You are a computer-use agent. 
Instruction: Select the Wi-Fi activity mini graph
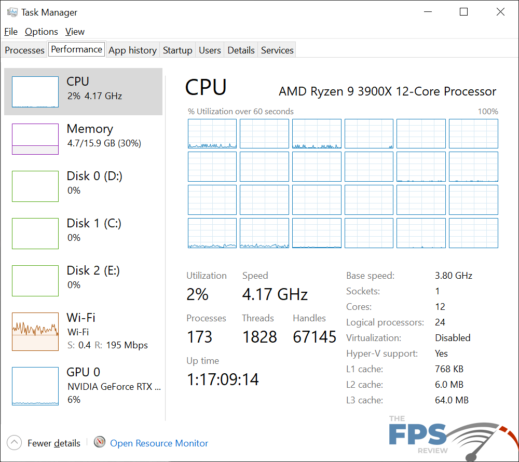(35, 332)
